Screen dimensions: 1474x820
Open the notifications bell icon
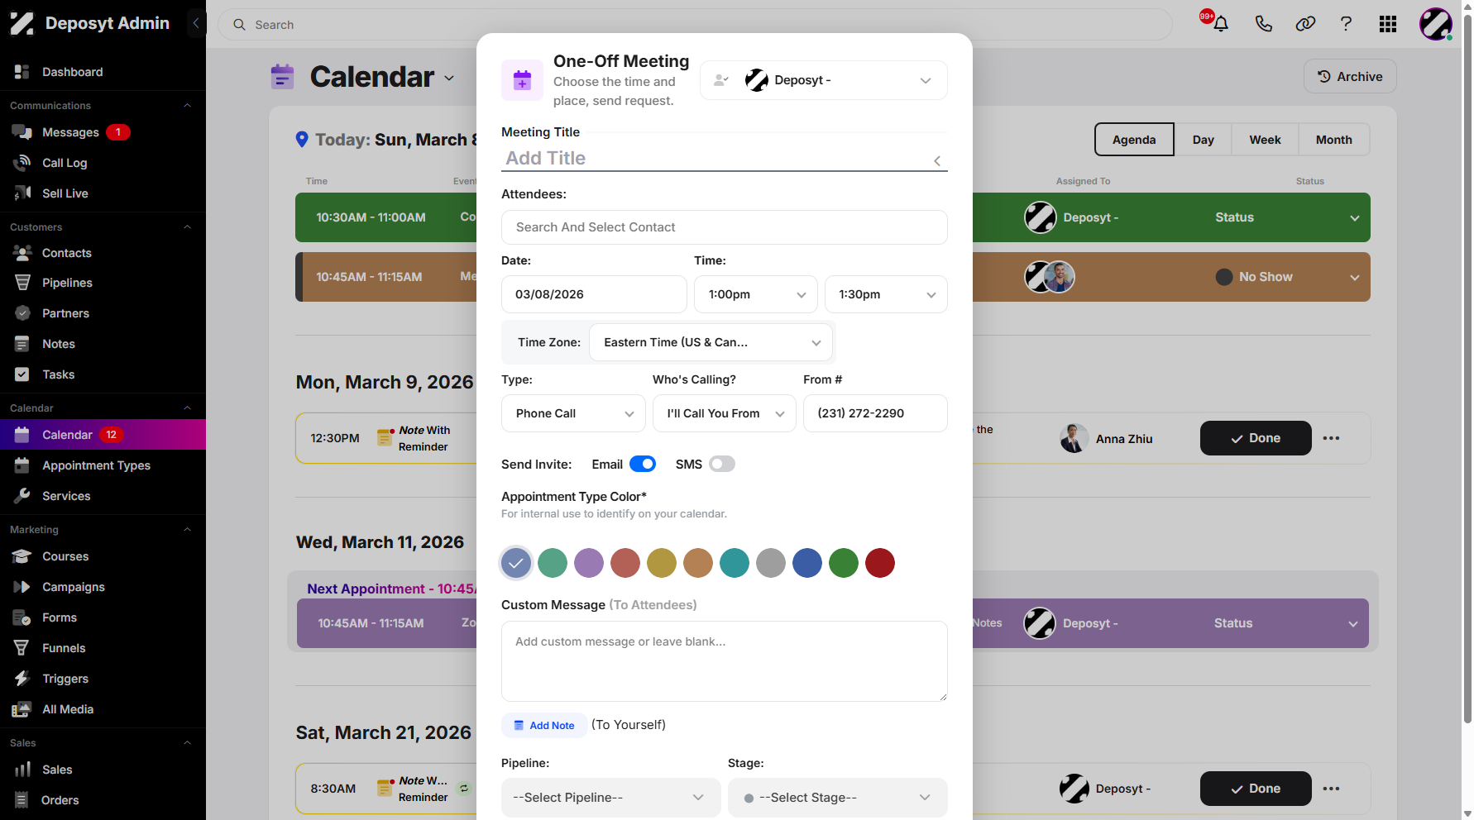1220,24
